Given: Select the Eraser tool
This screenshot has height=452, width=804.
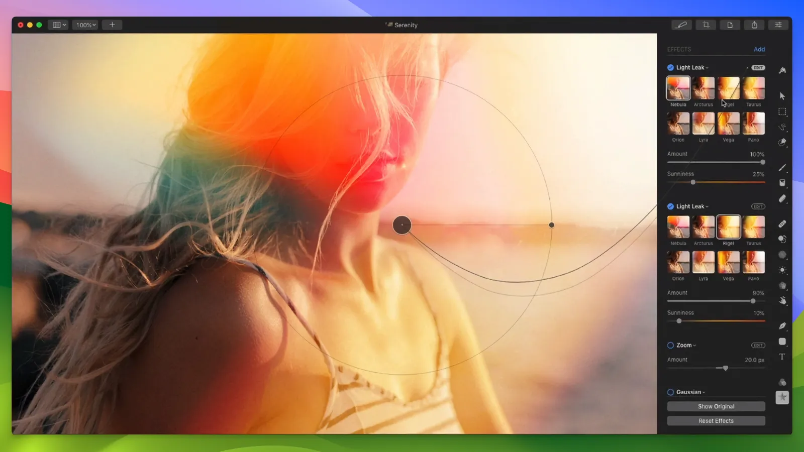Looking at the screenshot, I should tap(782, 200).
